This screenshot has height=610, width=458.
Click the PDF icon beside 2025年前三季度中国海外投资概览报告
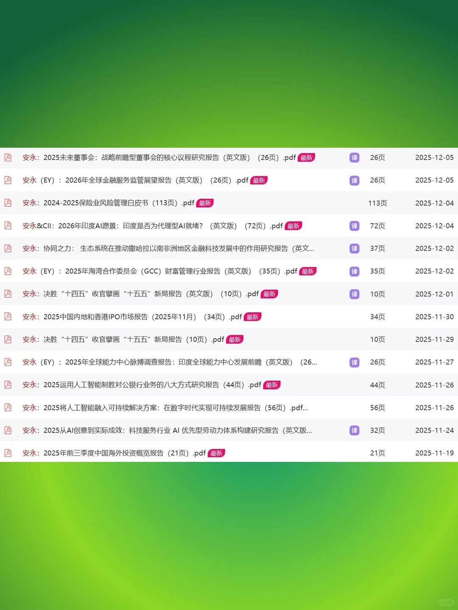click(8, 453)
